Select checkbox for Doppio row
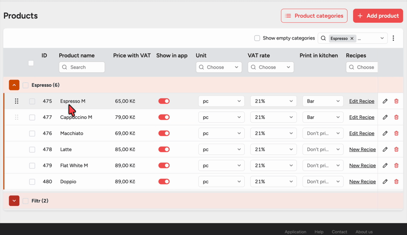This screenshot has height=235, width=407. (32, 181)
